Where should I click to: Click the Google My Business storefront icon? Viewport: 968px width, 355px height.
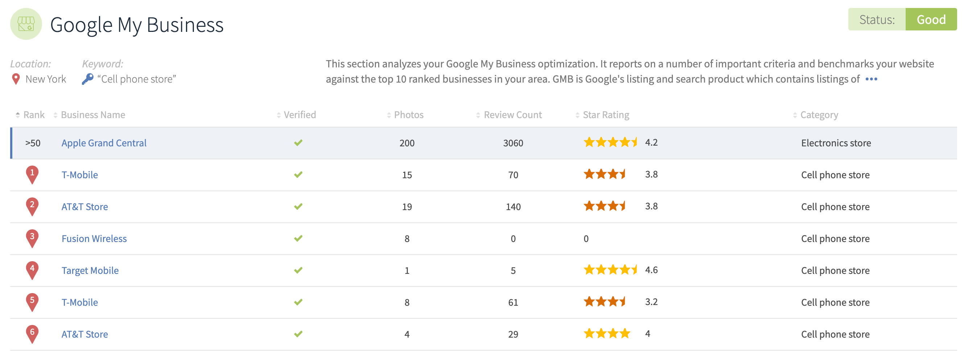click(26, 24)
